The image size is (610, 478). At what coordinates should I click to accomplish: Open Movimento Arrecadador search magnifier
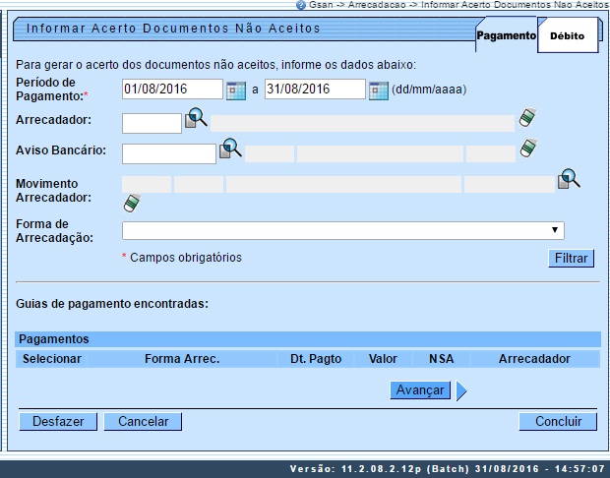[x=570, y=180]
